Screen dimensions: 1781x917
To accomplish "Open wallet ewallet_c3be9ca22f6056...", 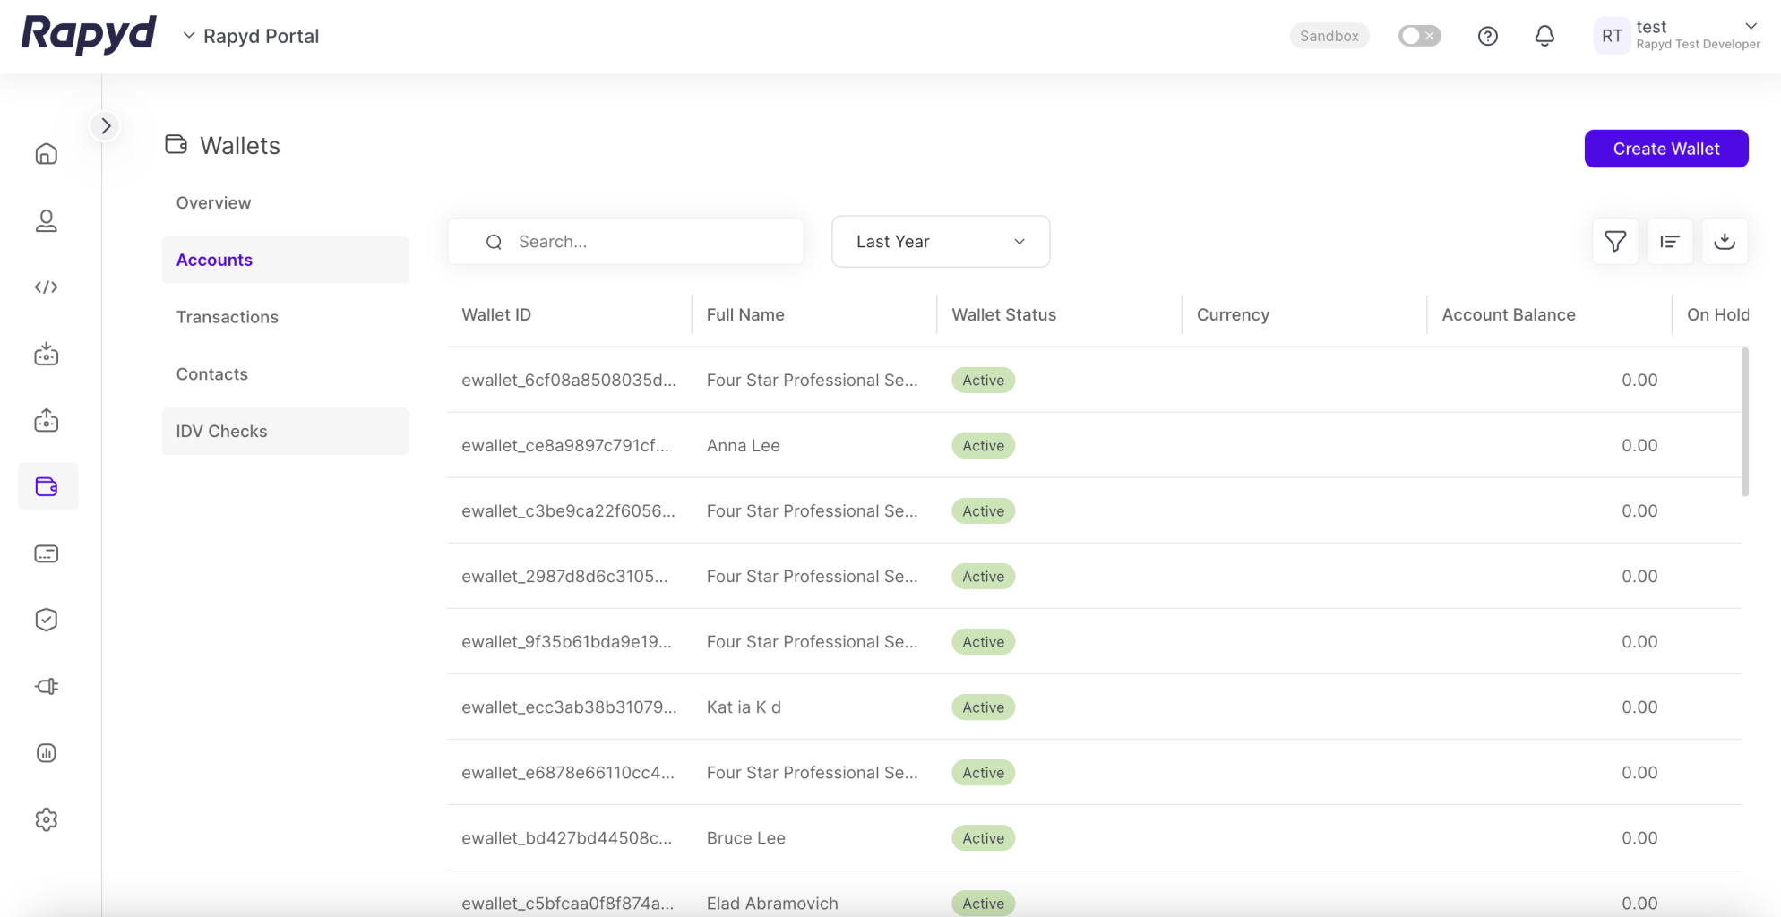I will [569, 511].
